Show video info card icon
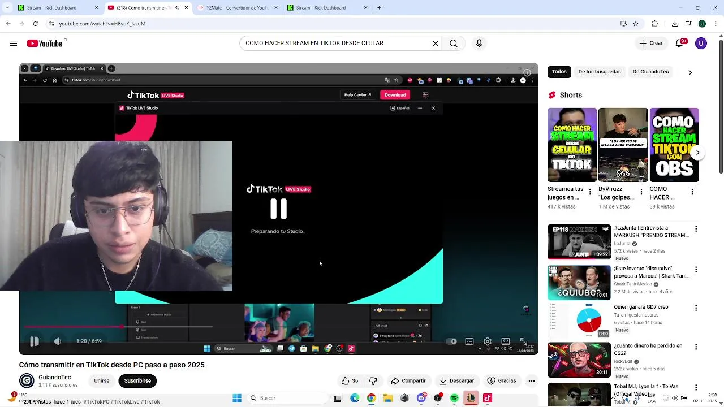Image resolution: width=724 pixels, height=407 pixels. point(527,72)
